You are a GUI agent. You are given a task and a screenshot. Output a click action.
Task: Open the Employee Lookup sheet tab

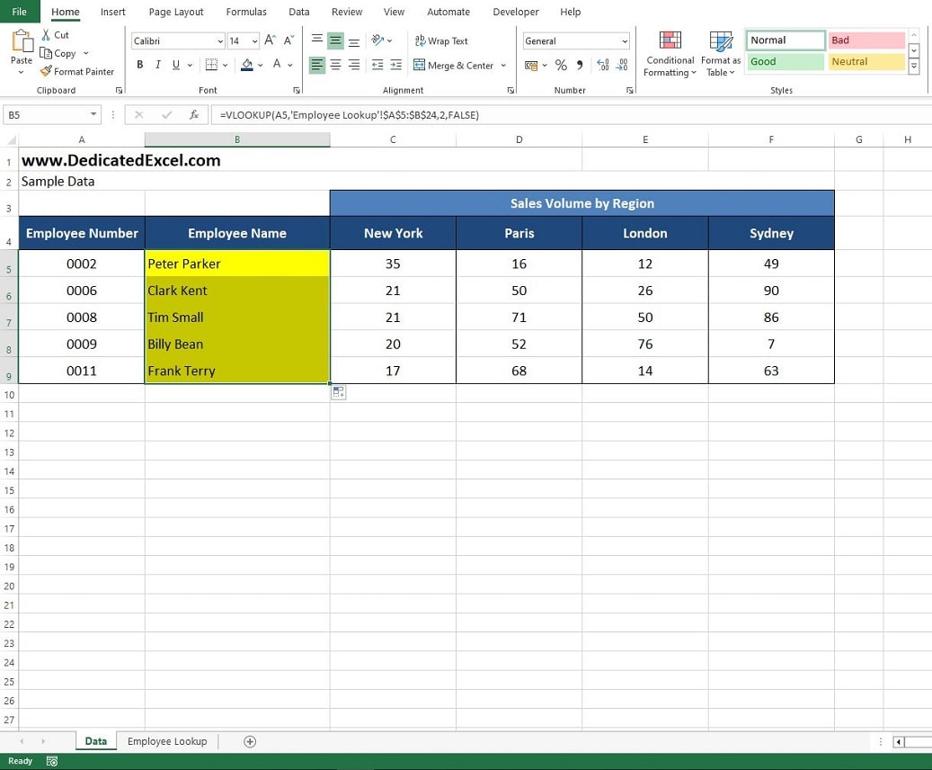click(x=167, y=740)
